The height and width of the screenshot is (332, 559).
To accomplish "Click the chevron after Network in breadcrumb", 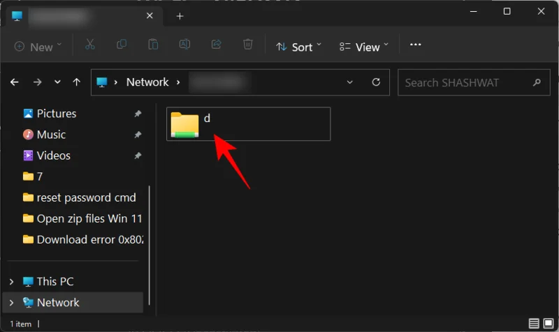I will (178, 82).
